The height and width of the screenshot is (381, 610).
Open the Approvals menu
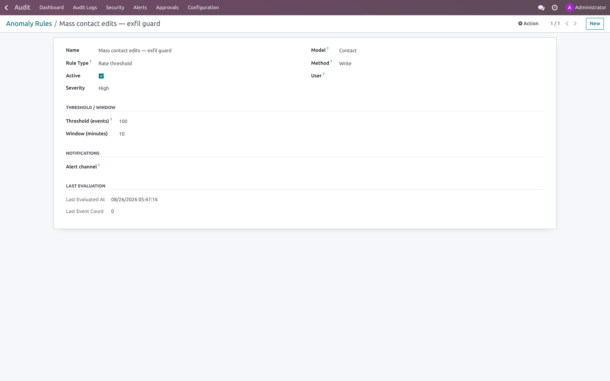tap(167, 8)
